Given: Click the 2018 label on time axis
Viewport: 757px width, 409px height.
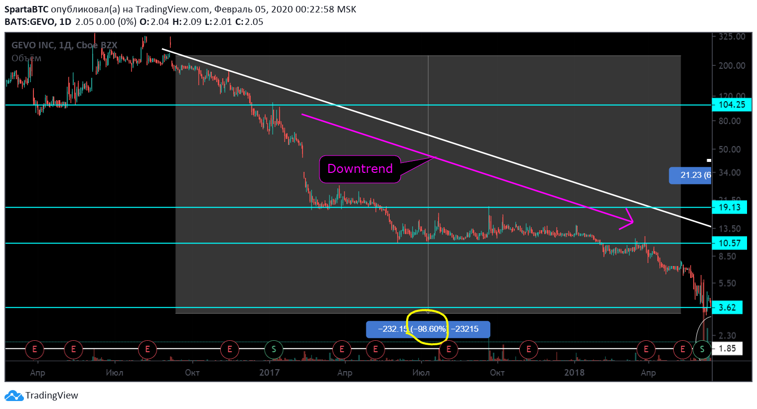Looking at the screenshot, I should click(575, 373).
